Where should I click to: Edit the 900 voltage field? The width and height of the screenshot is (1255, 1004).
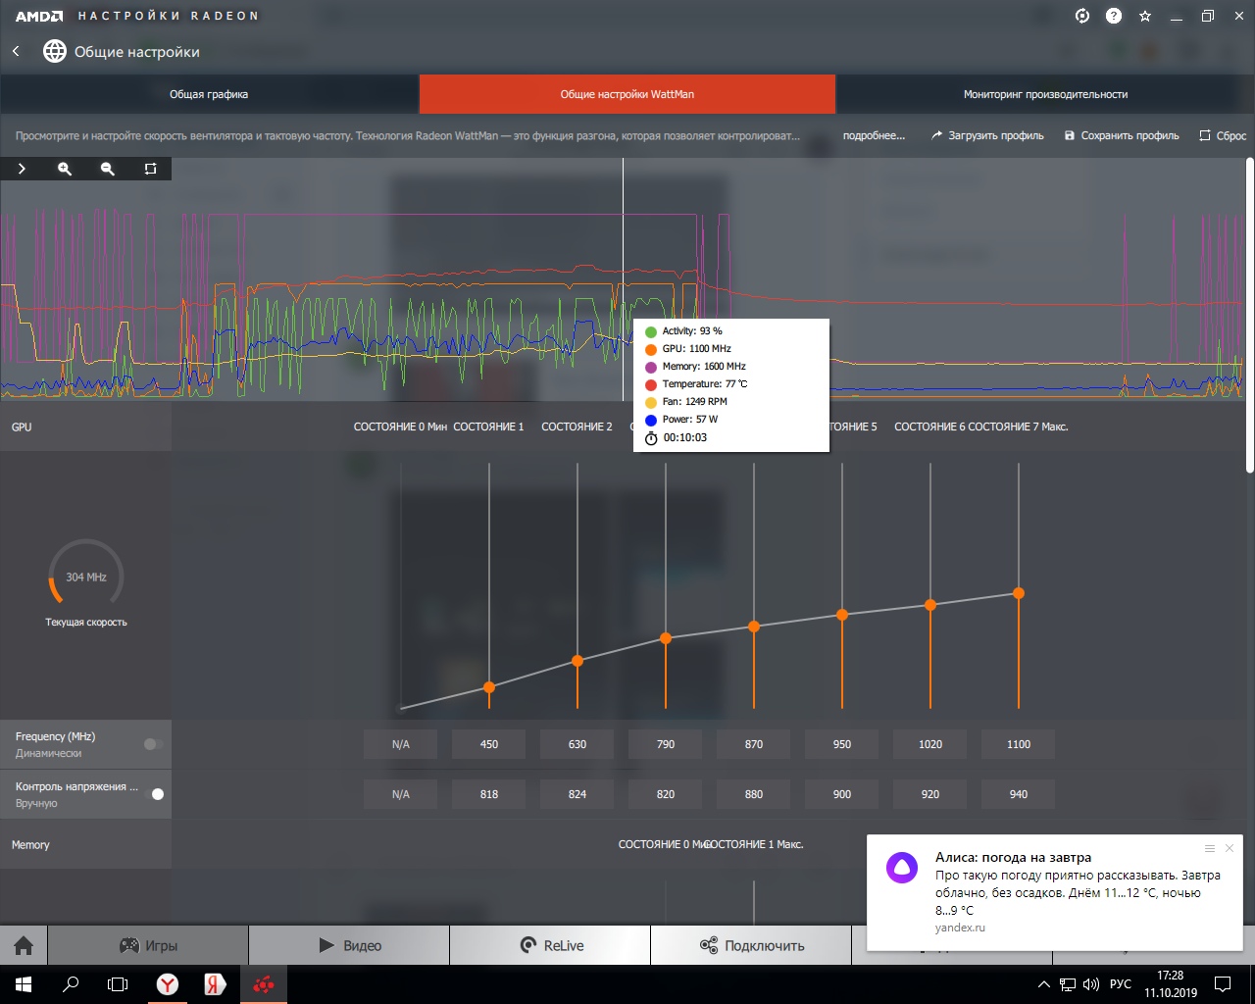pos(842,794)
